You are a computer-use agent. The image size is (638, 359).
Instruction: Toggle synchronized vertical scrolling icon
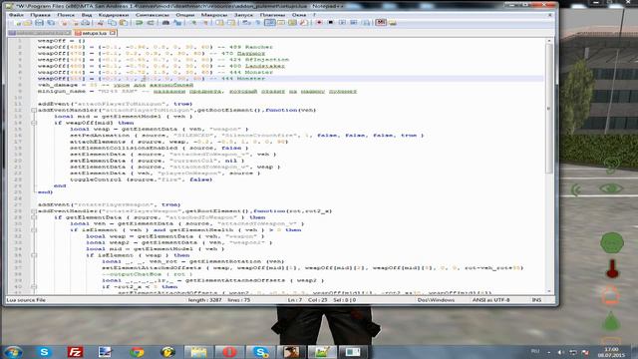point(219,23)
